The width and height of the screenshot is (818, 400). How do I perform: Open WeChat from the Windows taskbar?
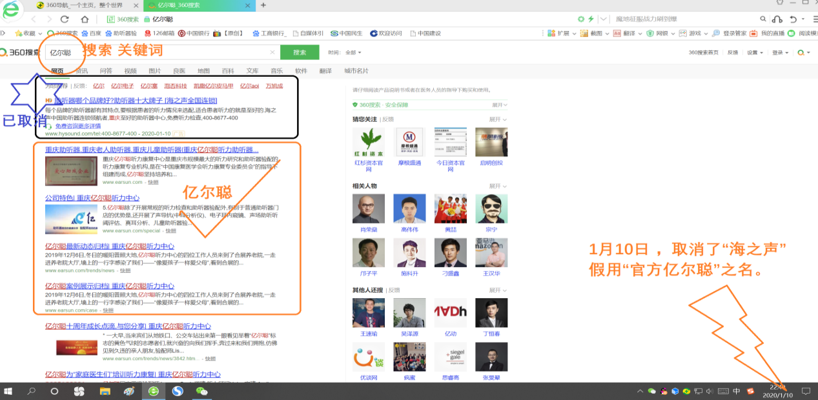click(x=202, y=391)
